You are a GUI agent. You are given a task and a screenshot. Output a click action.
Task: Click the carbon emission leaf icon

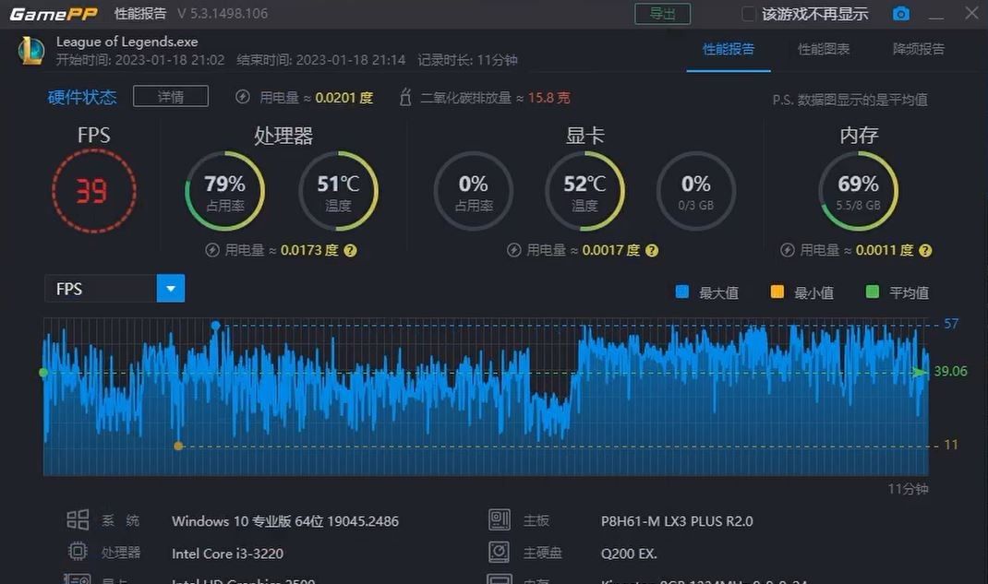pyautogui.click(x=404, y=96)
